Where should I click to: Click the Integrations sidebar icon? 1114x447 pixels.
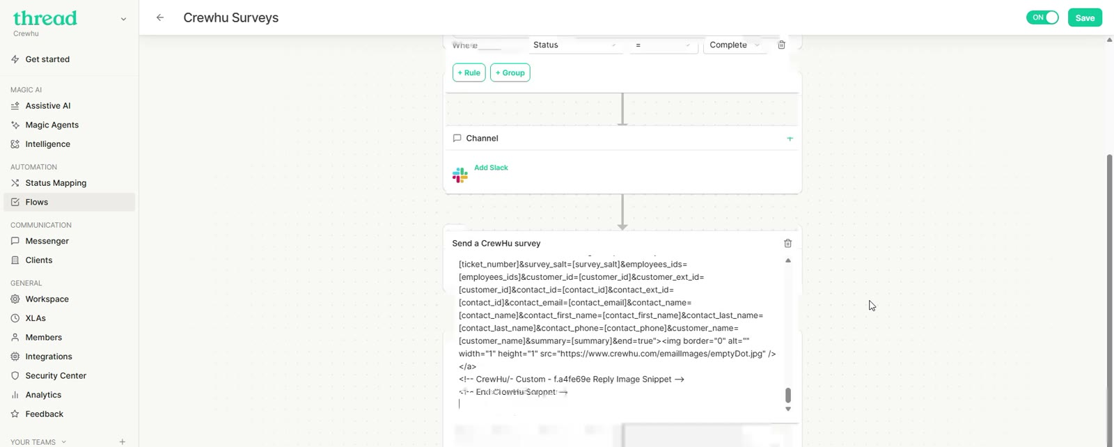pyautogui.click(x=15, y=356)
